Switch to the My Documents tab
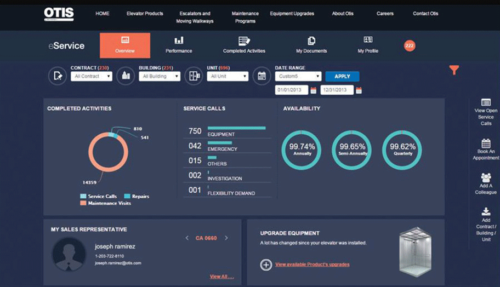This screenshot has width=500, height=287. (311, 45)
